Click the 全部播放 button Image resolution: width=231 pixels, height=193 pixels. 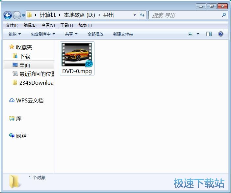click(95, 34)
